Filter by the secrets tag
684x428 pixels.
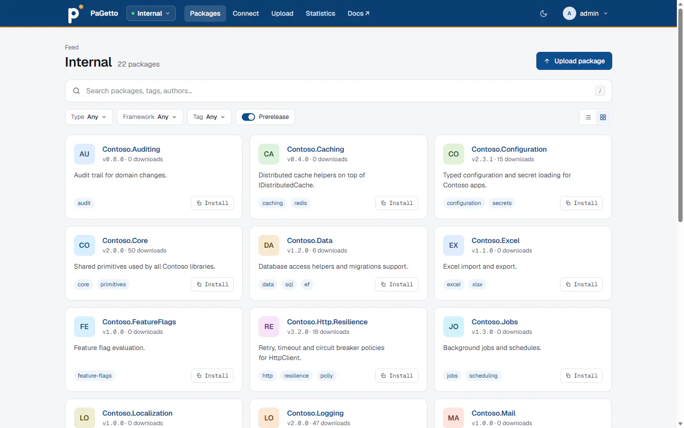tap(502, 203)
